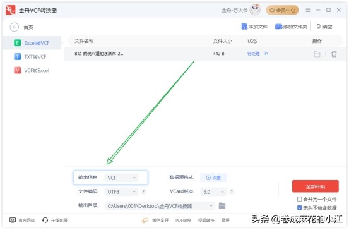Click the 文件名称 column header
The image size is (349, 230).
(84, 41)
